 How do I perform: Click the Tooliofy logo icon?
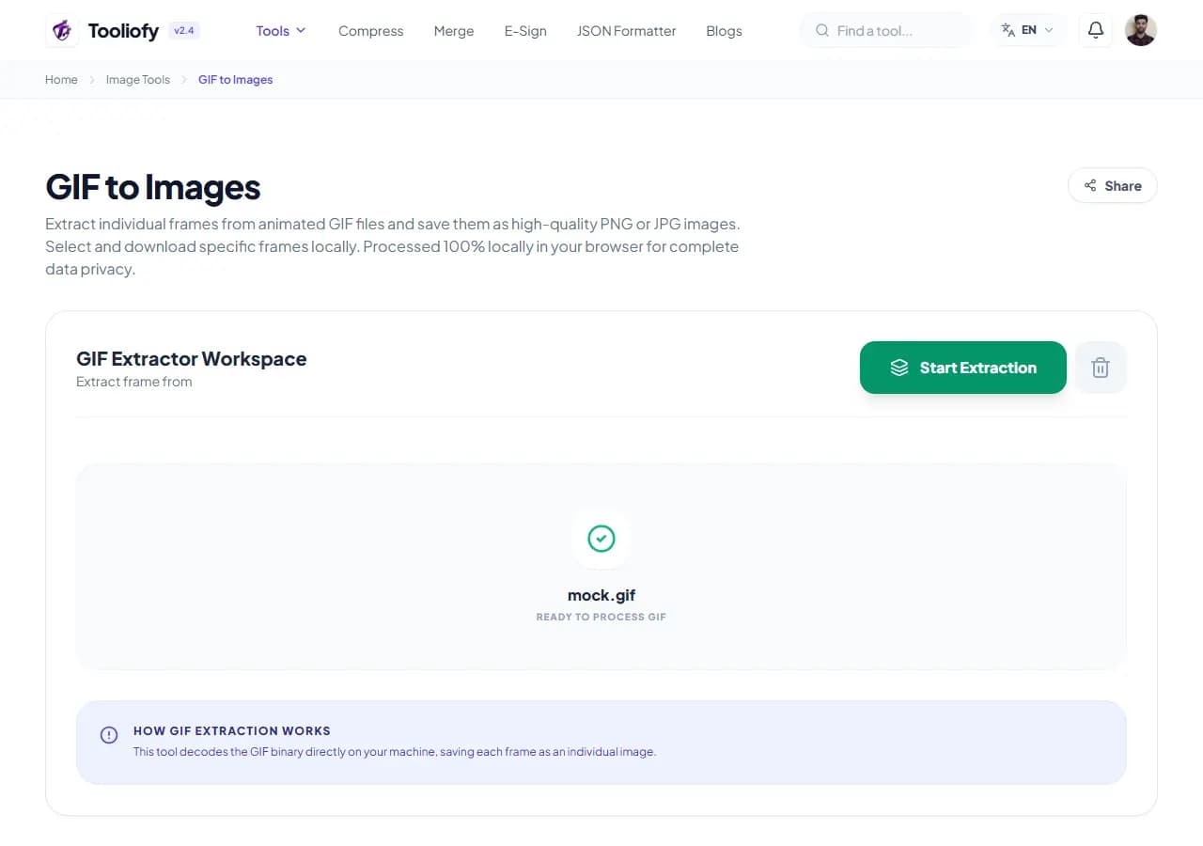pyautogui.click(x=62, y=30)
